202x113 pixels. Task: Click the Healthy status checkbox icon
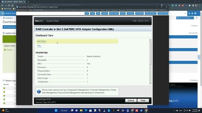(5, 50)
